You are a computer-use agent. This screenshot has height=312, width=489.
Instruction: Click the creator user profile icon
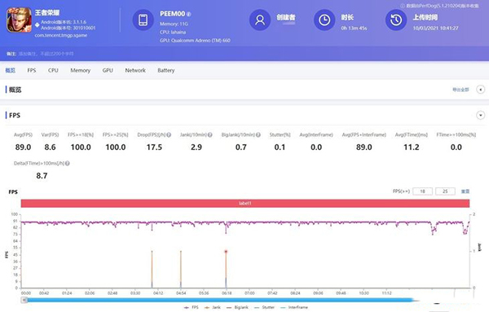(260, 20)
